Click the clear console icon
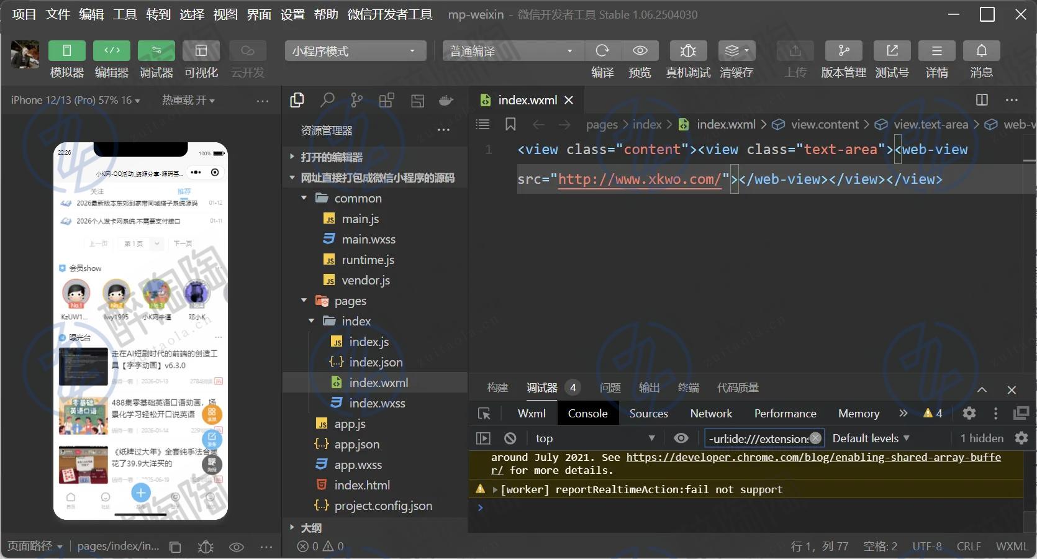Image resolution: width=1037 pixels, height=559 pixels. 510,439
